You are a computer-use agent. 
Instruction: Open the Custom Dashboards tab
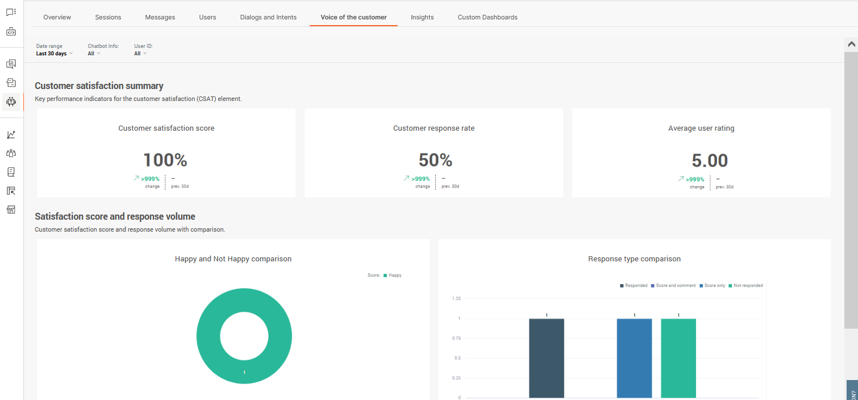[x=487, y=17]
